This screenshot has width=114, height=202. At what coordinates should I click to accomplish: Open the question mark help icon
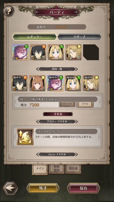click(x=8, y=11)
